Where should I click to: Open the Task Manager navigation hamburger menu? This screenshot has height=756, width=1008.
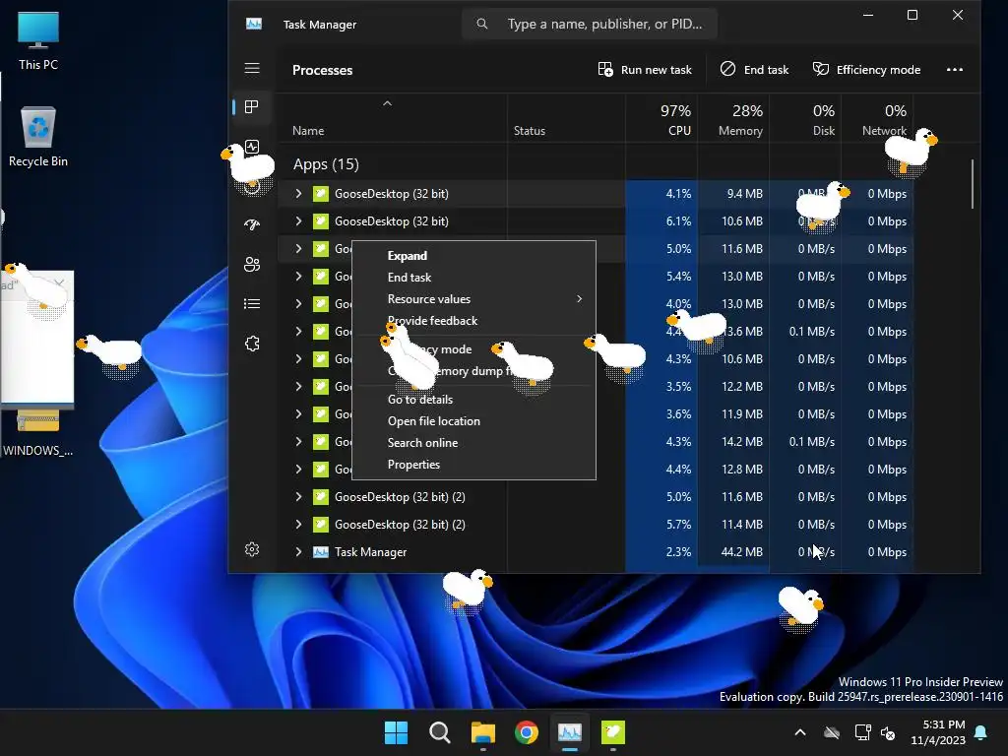[252, 68]
